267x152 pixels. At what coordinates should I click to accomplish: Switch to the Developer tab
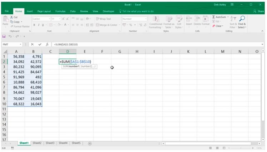pos(109,11)
